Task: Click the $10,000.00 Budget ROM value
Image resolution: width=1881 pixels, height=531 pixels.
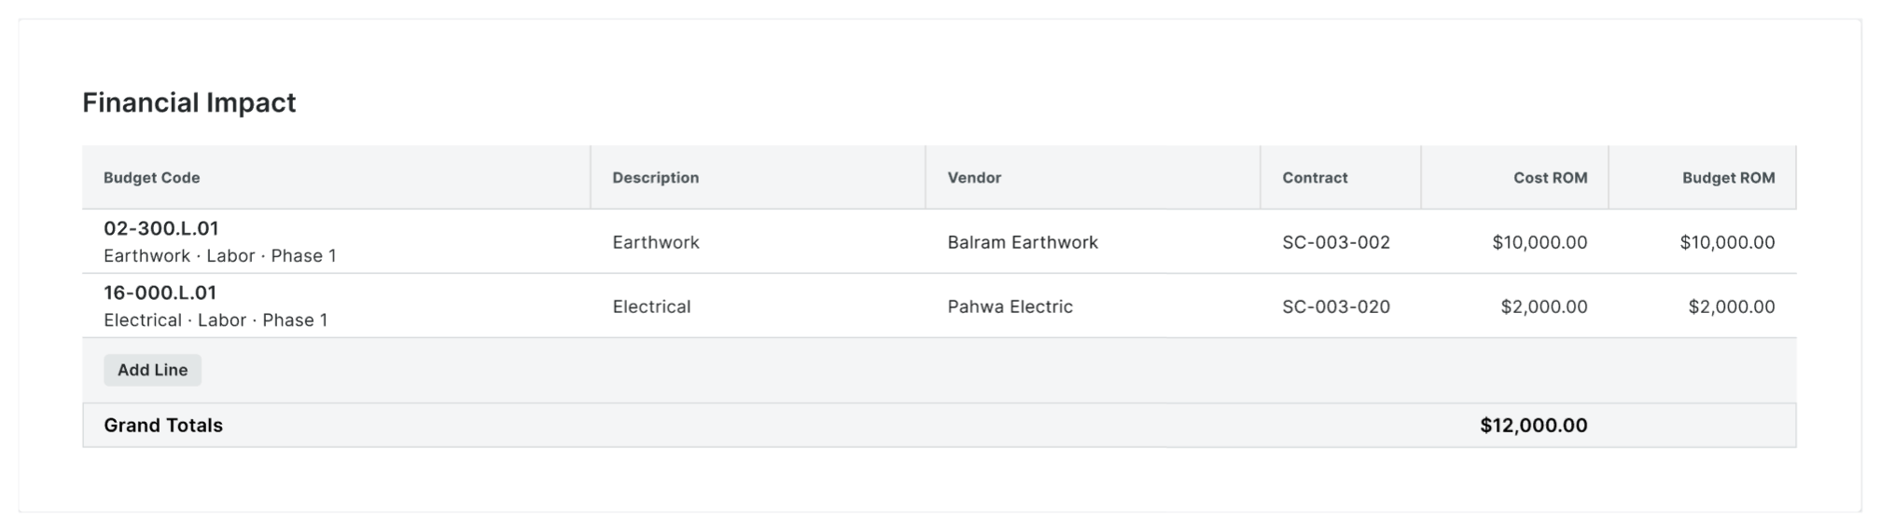Action: [x=1727, y=242]
